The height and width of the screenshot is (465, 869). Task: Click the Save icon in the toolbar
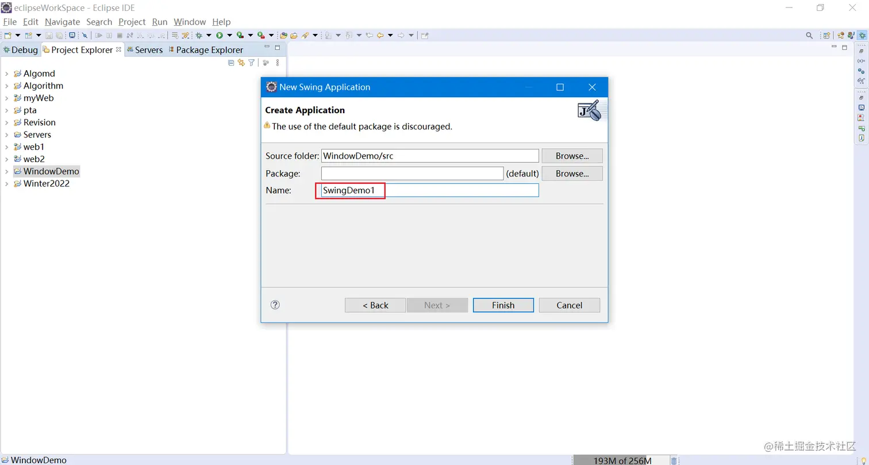click(49, 35)
